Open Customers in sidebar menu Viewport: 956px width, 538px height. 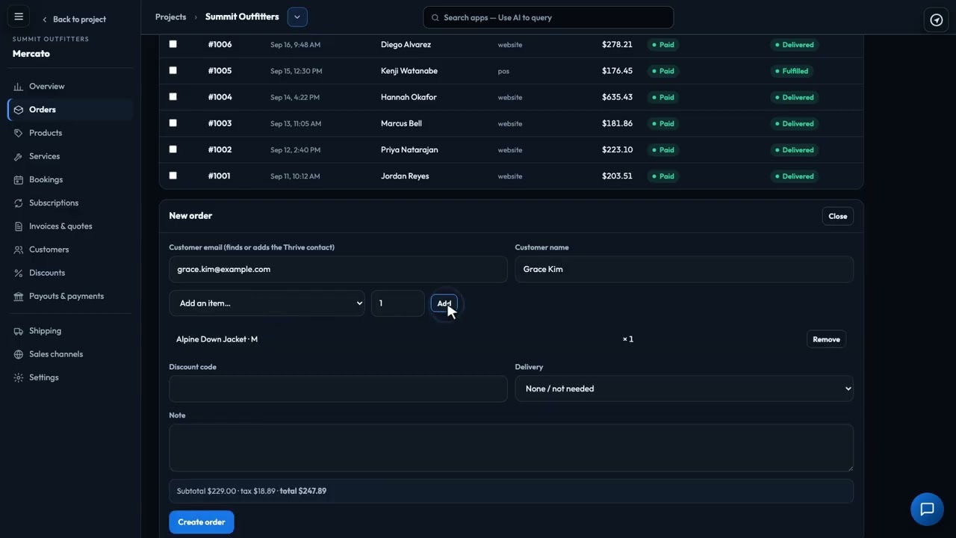71,250
